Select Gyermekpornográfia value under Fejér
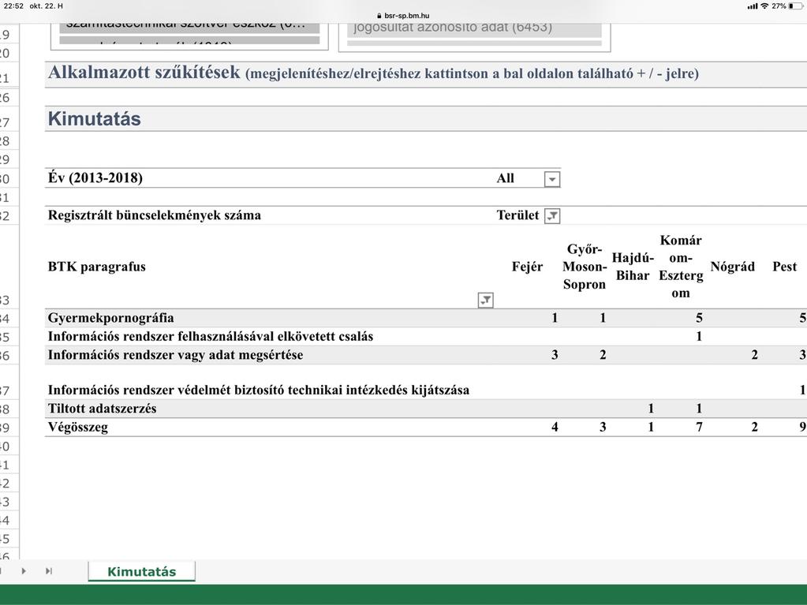This screenshot has height=605, width=807. (555, 318)
